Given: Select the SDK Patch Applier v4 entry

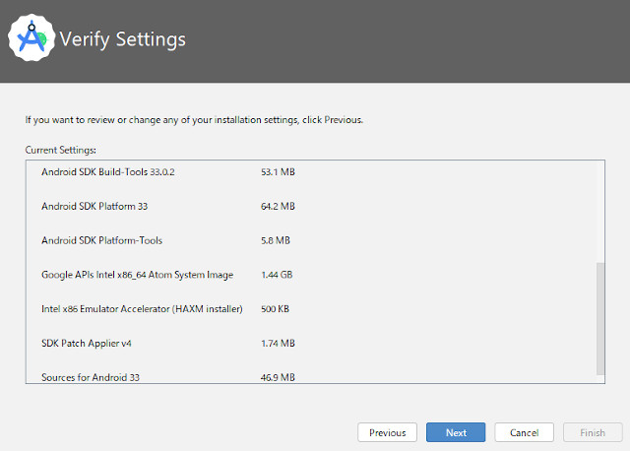Looking at the screenshot, I should pos(87,344).
